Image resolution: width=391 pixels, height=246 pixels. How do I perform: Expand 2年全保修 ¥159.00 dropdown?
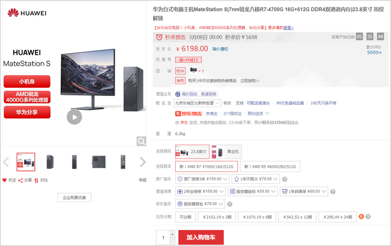tap(200, 191)
